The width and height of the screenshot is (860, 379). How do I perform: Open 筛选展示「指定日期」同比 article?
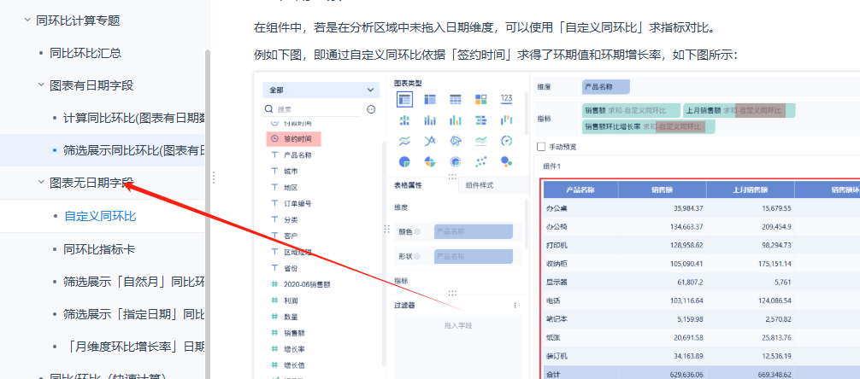[134, 314]
